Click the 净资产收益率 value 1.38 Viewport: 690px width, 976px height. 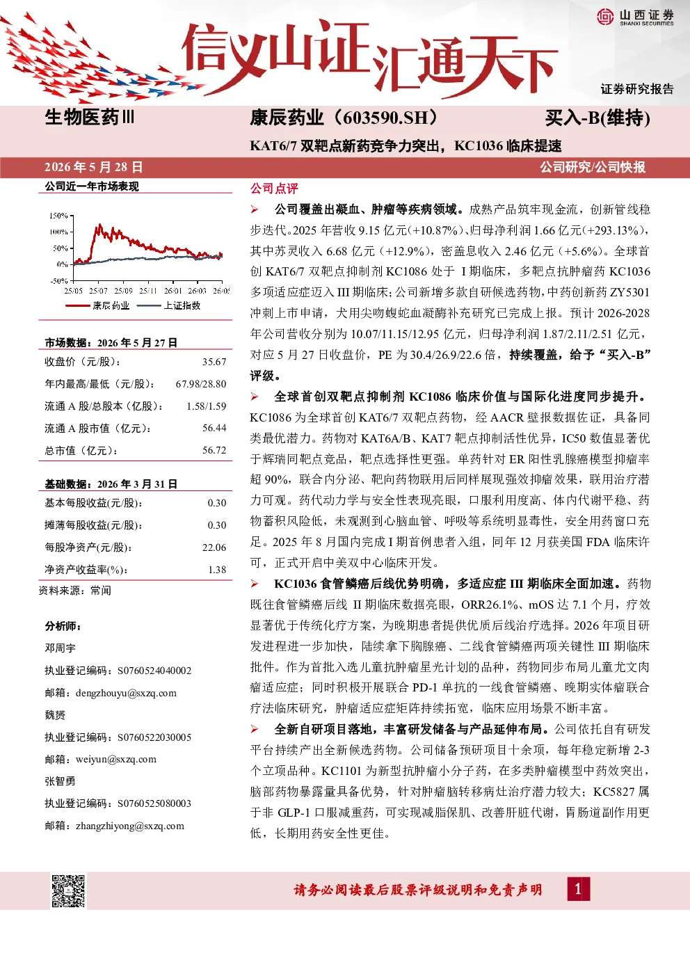point(217,570)
